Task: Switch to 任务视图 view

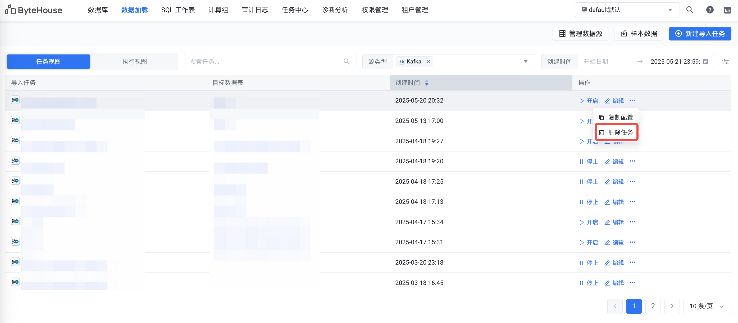Action: 48,62
